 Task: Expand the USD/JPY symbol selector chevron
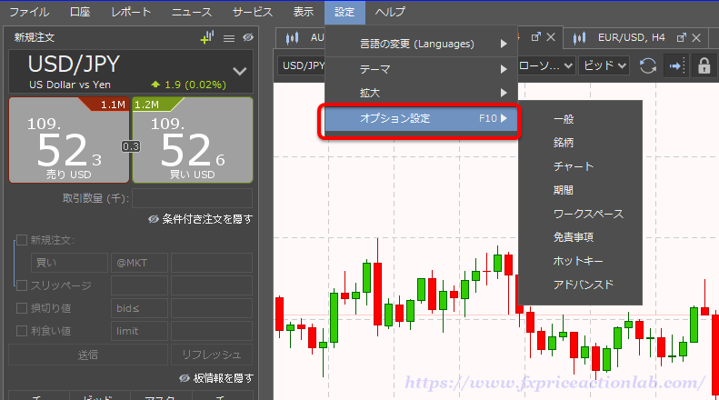click(x=240, y=70)
